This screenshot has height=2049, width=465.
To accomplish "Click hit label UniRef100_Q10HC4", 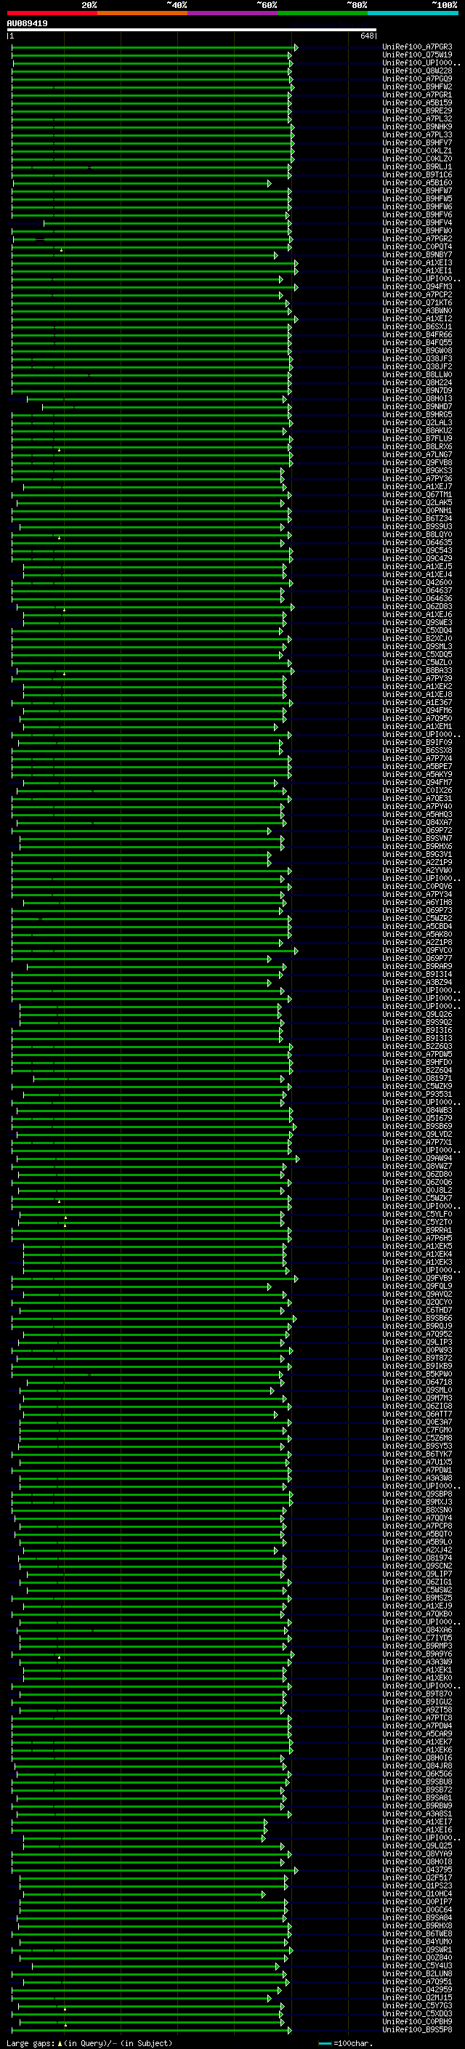I will 417,1894.
